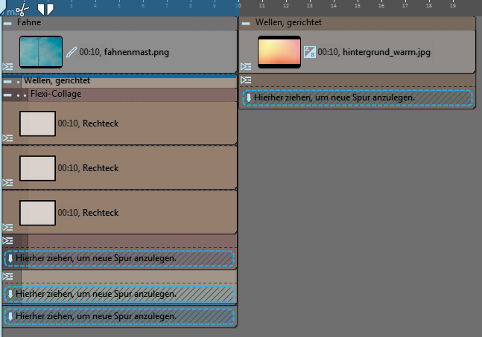Screen dimensions: 482x337
Task: Collapse the Flexi-Collage container
Action: (x=7, y=95)
